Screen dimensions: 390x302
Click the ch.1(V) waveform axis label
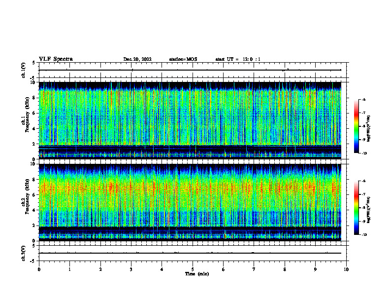pos(24,70)
